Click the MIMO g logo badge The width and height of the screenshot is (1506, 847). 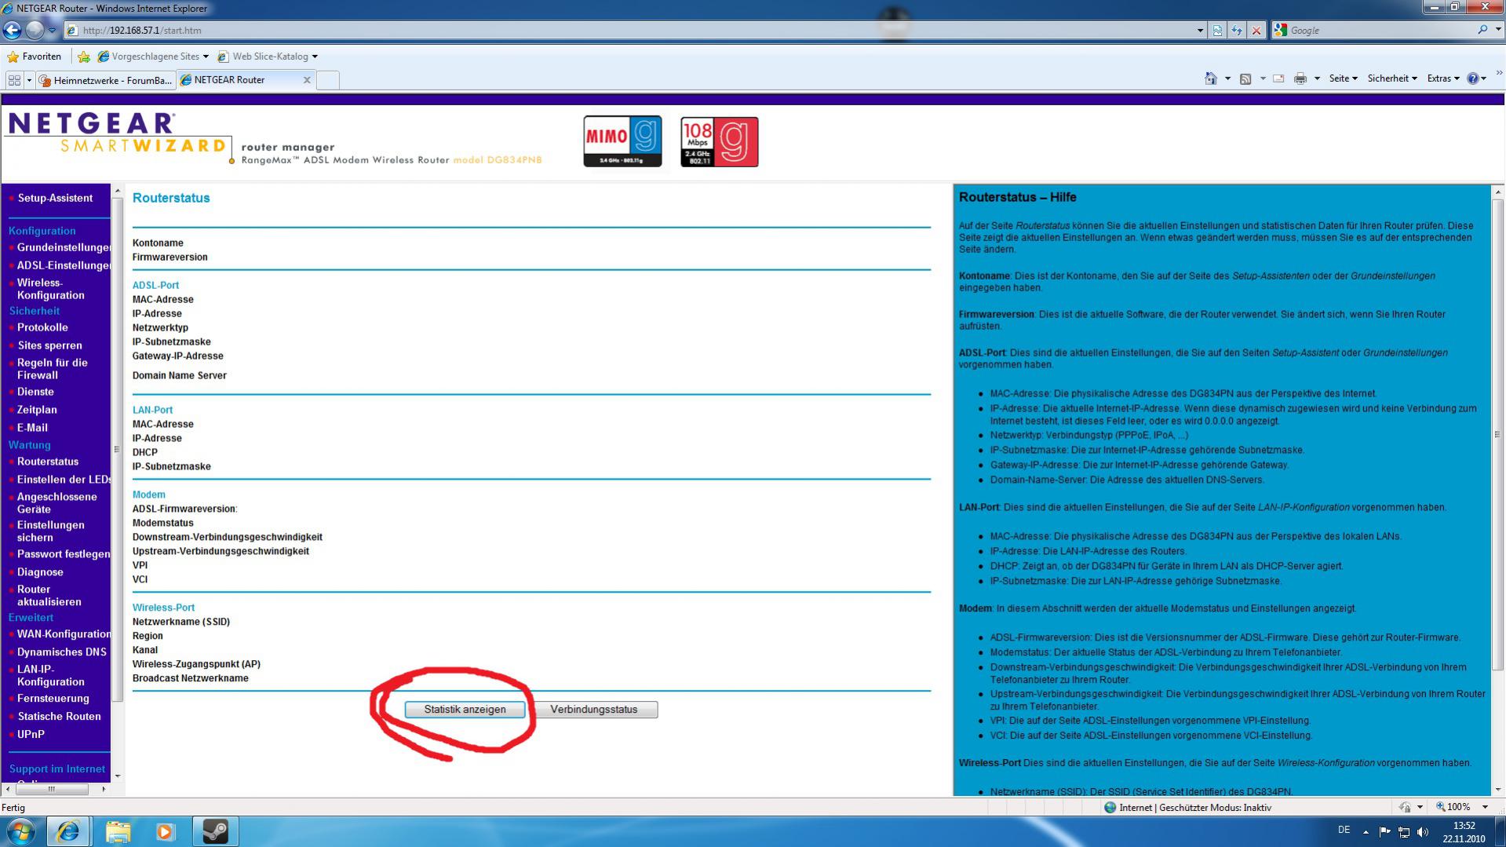click(x=622, y=141)
